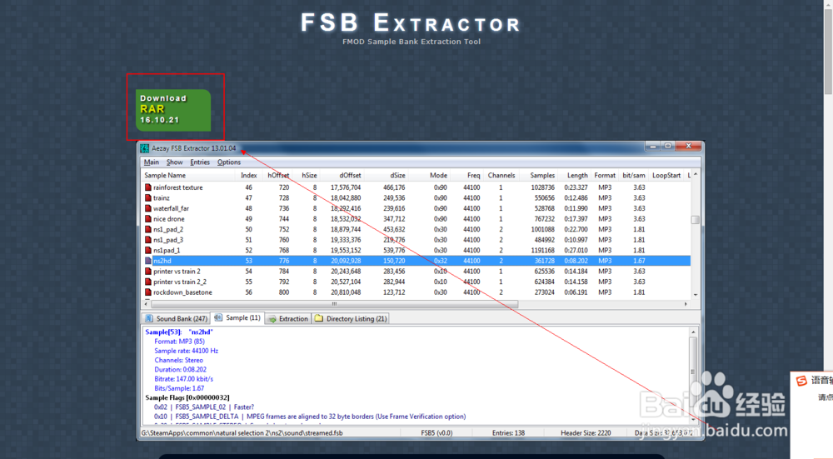833x459 pixels.
Task: Click the sample list vertical scrollbar thumb
Action: [695, 219]
